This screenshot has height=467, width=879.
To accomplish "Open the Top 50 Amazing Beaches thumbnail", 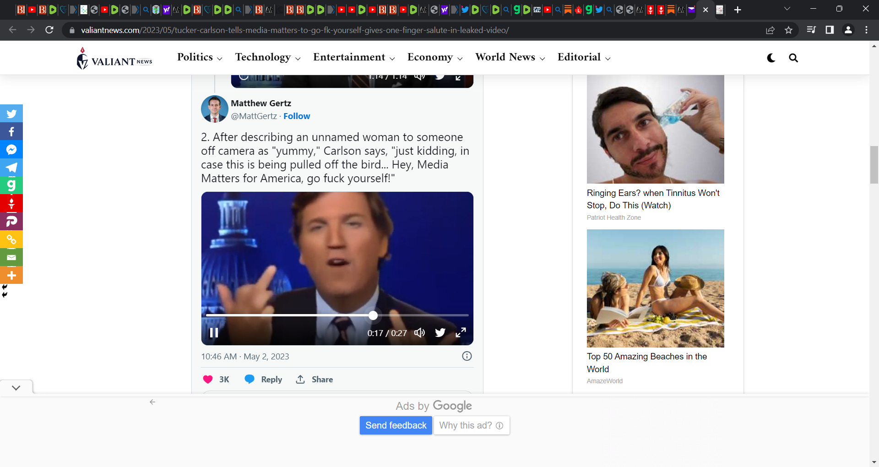I will (655, 288).
